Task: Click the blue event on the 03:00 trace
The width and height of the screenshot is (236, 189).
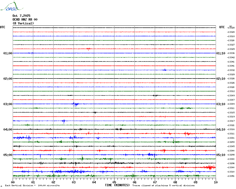Action: click(75, 104)
